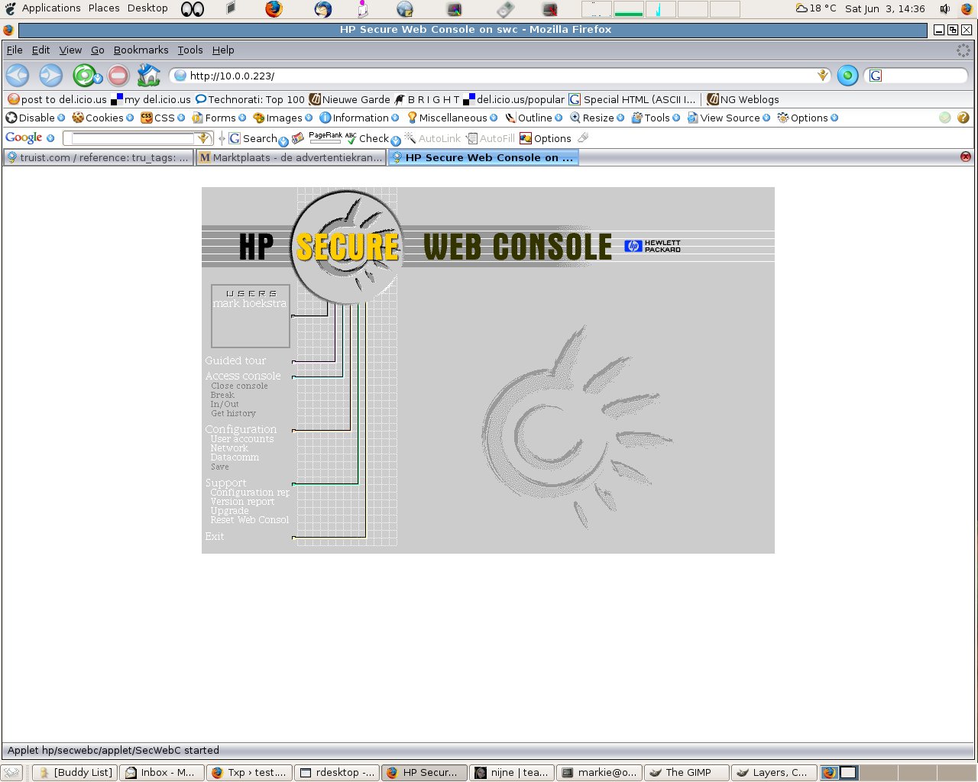Open the Web Developer Resize menu
Image resolution: width=978 pixels, height=782 pixels.
point(597,118)
